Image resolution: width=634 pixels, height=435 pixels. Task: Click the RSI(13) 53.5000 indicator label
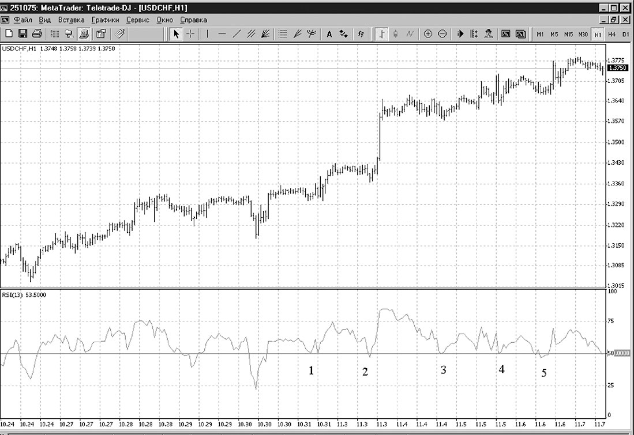(x=24, y=295)
